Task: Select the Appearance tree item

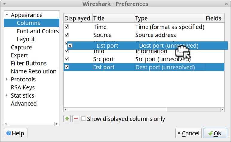Action: tap(27, 15)
